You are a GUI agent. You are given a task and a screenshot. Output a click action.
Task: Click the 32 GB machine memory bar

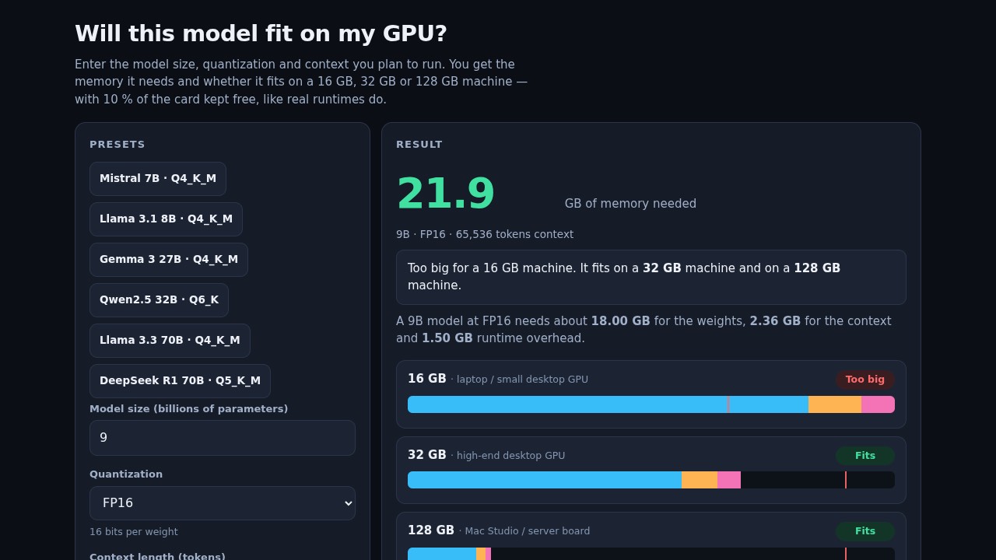point(651,480)
